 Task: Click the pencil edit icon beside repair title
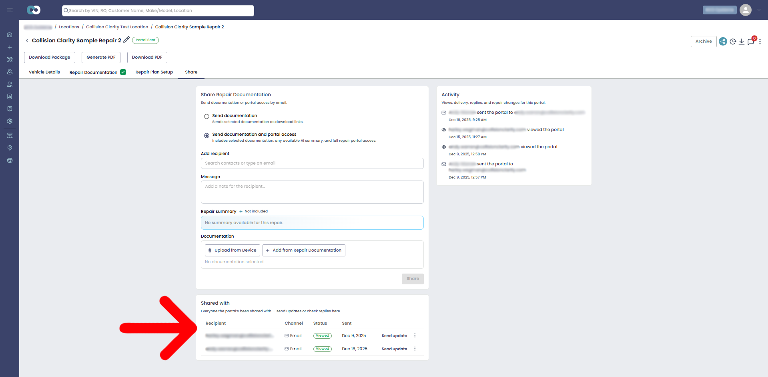tap(126, 40)
